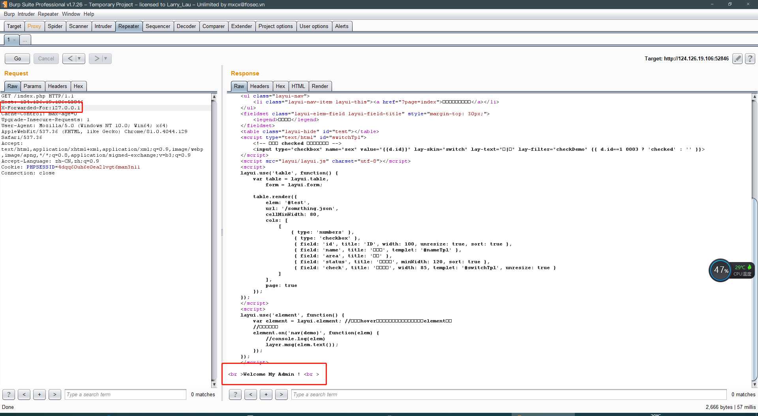Click the GET /index.php request line
The image size is (758, 416).
coord(38,96)
